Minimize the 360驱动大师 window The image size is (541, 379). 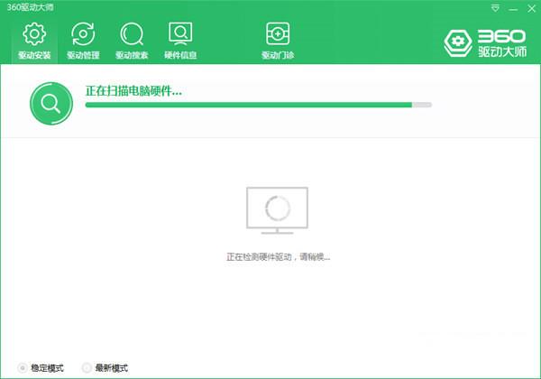pyautogui.click(x=513, y=6)
